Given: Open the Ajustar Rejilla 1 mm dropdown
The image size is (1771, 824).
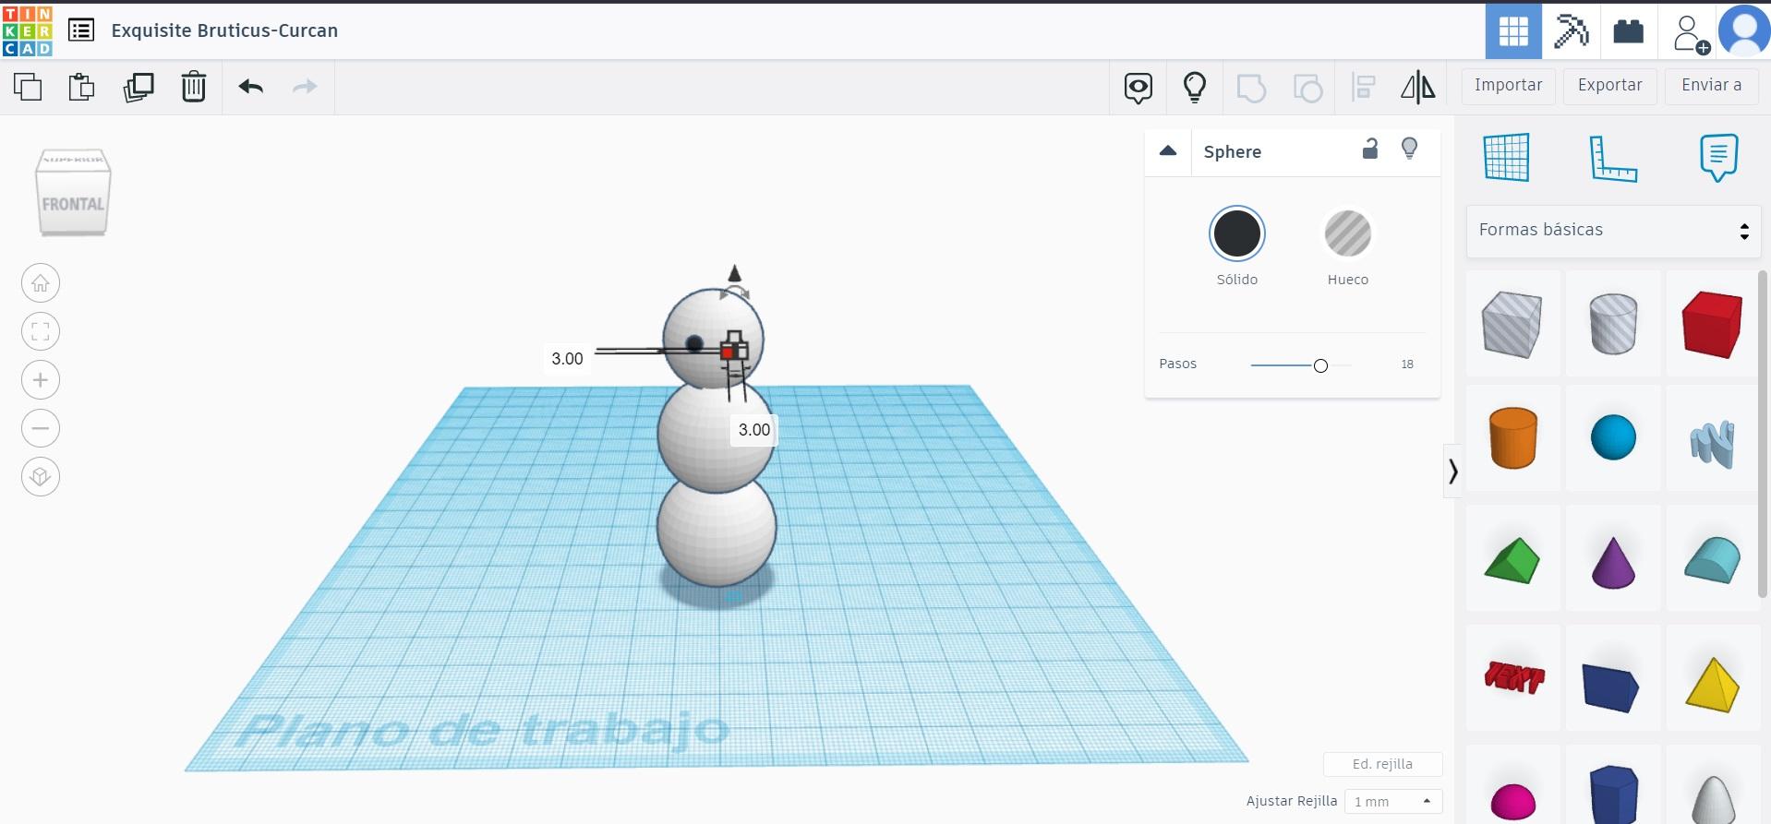Looking at the screenshot, I should (1393, 802).
